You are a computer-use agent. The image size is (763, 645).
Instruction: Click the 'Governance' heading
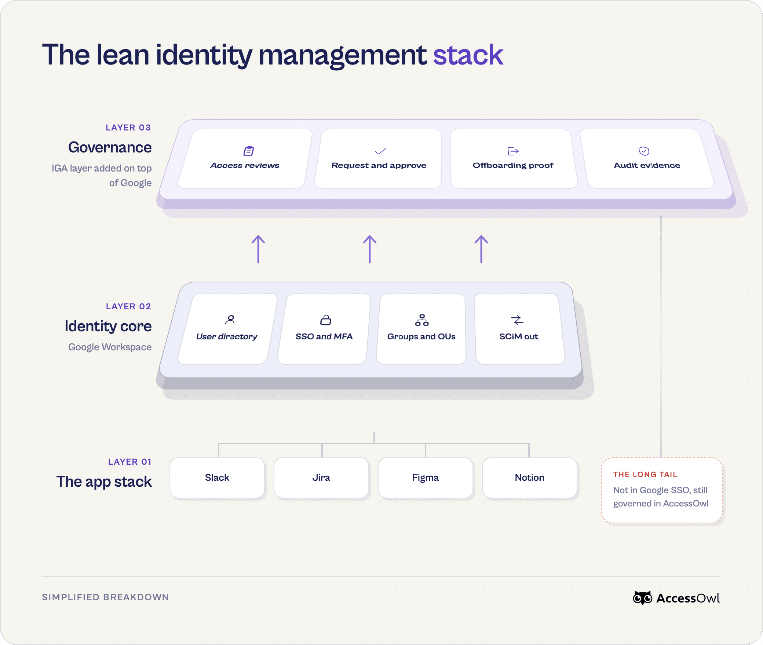110,147
